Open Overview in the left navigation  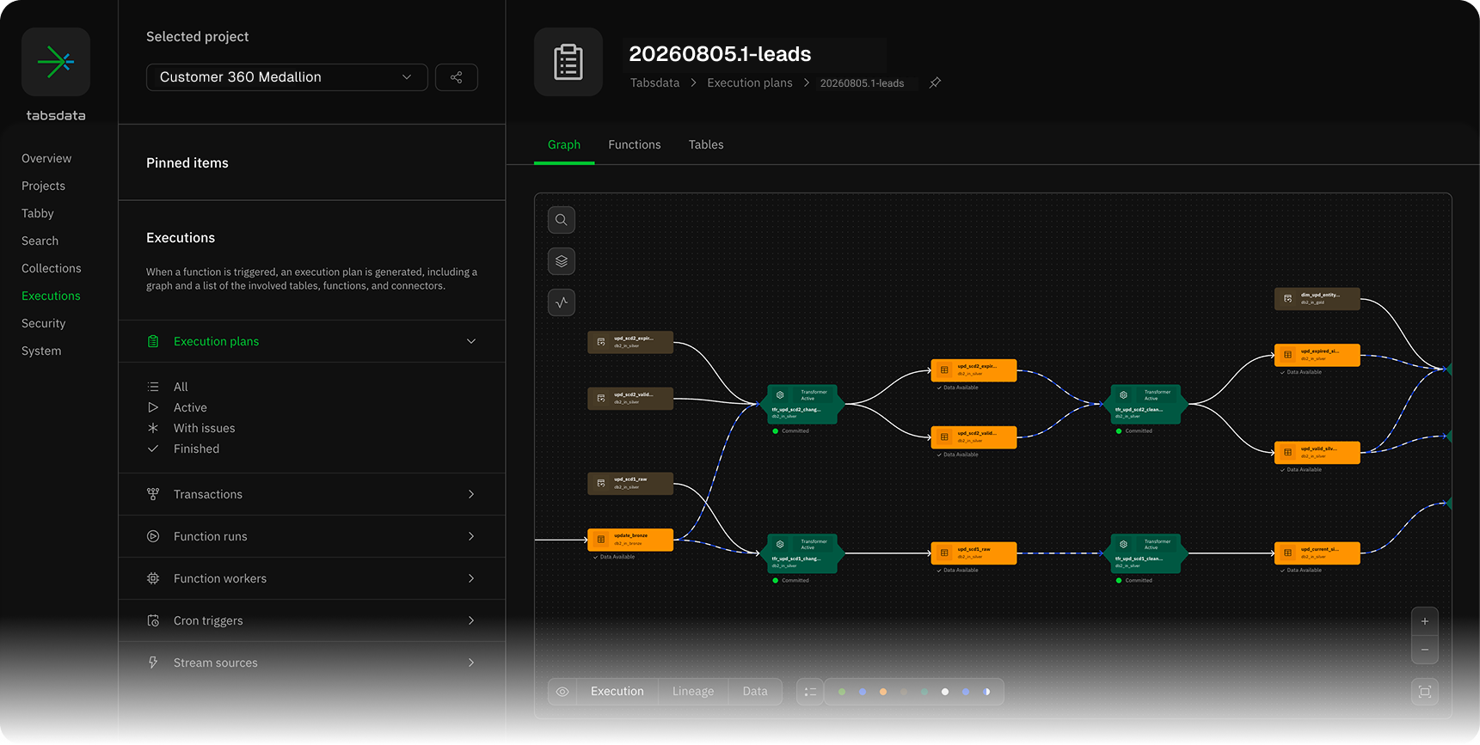tap(46, 158)
